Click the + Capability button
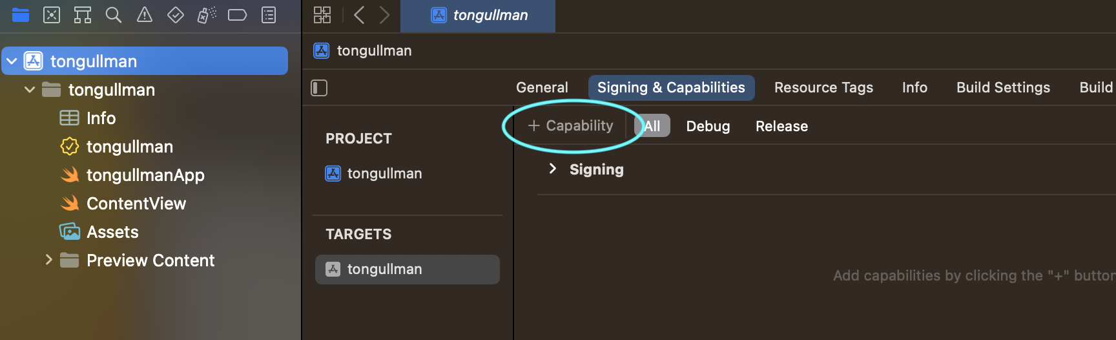The height and width of the screenshot is (340, 1116). click(571, 126)
